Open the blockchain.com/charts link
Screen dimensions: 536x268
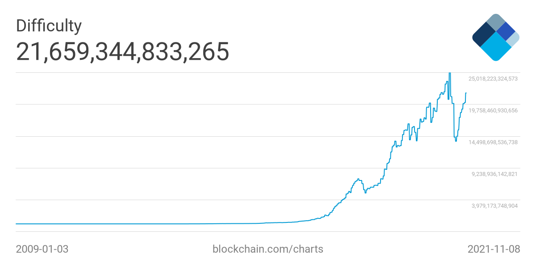point(268,249)
